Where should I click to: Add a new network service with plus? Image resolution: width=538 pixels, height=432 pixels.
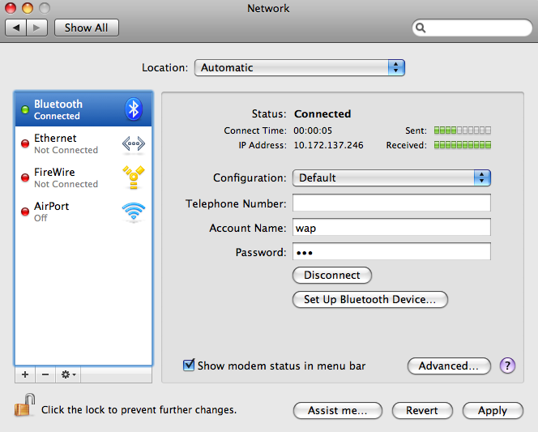24,374
